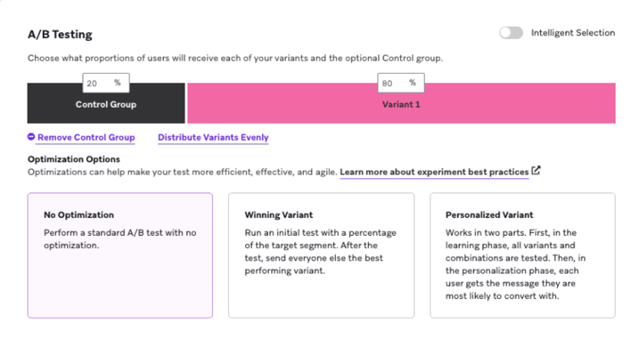Select the No Optimization card
This screenshot has height=339, width=639.
(x=120, y=255)
